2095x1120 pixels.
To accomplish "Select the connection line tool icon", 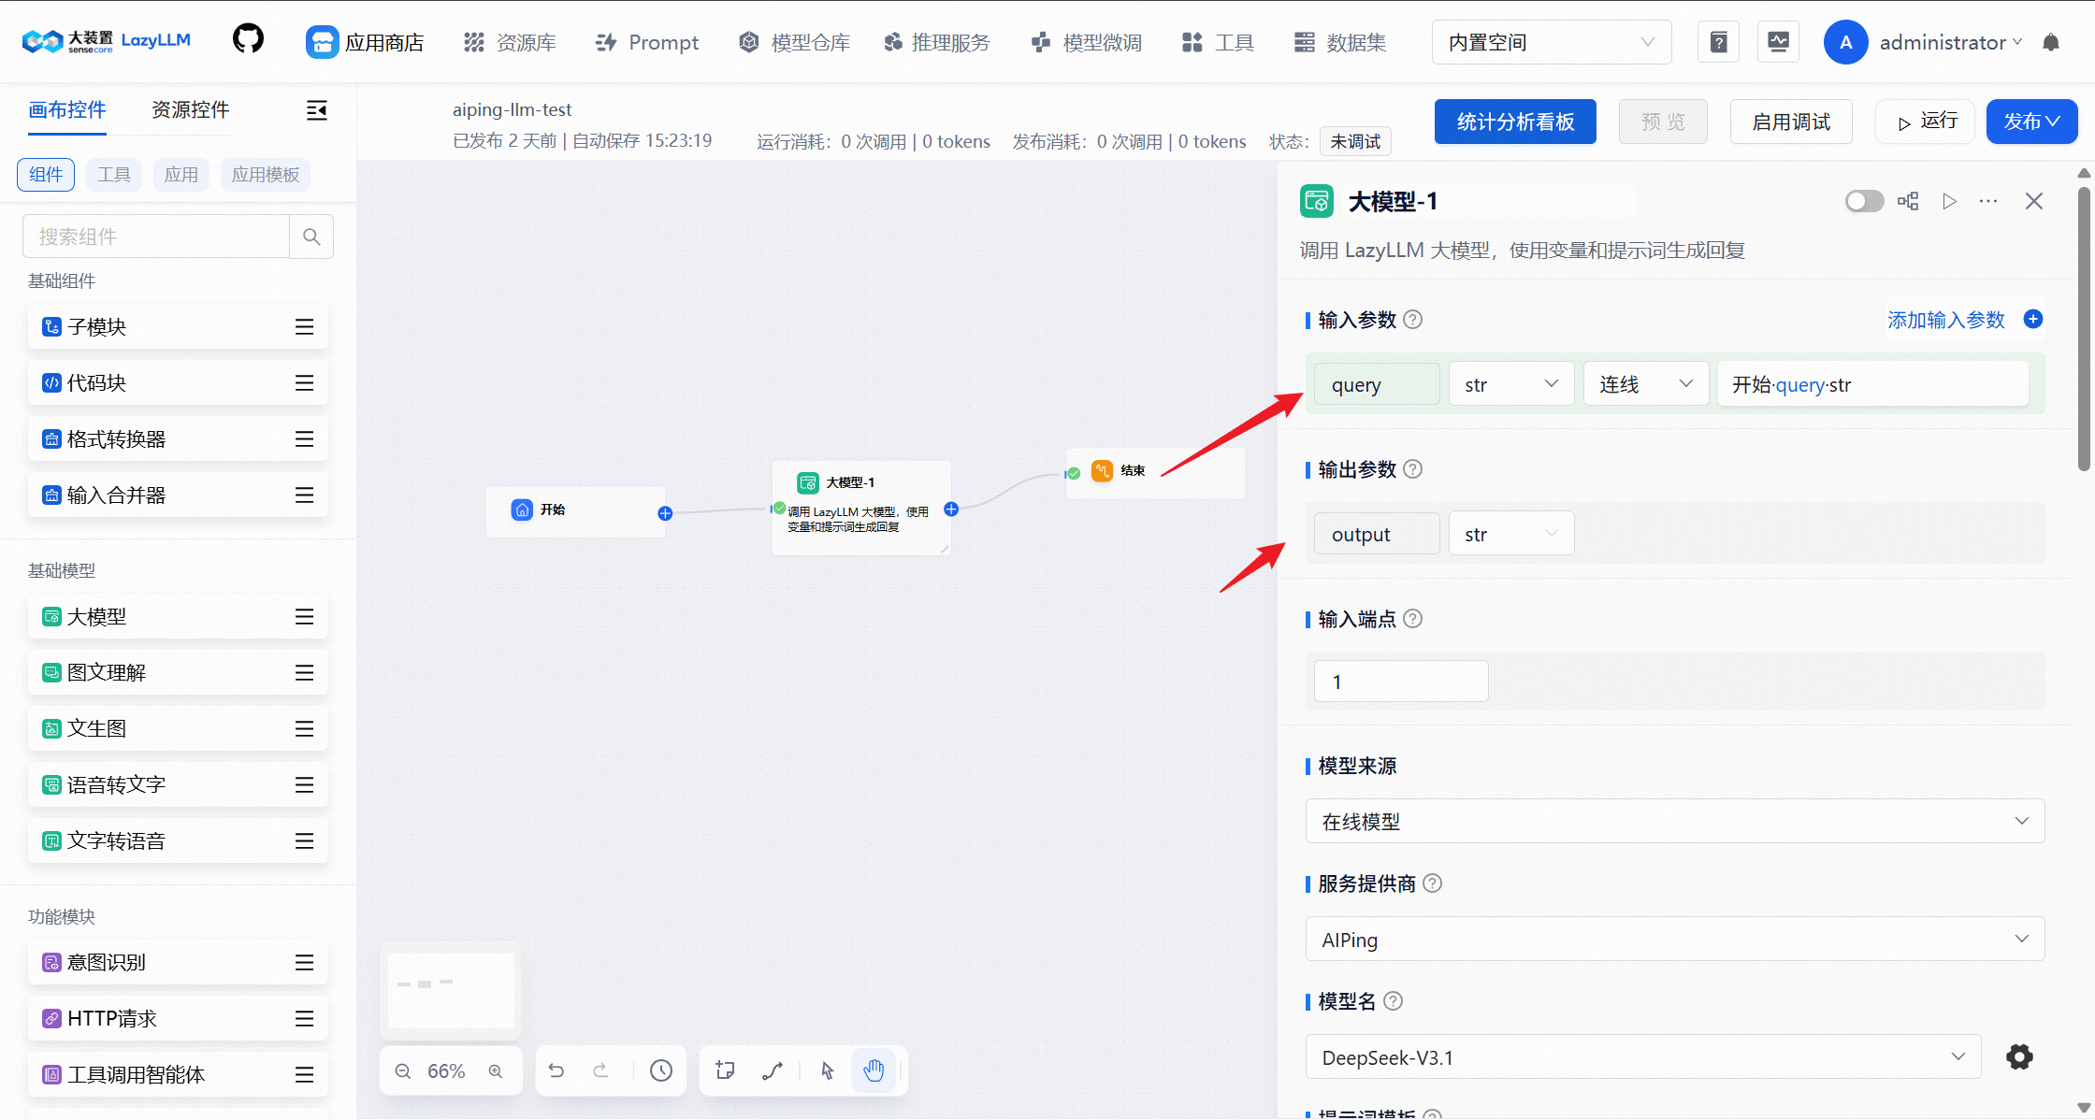I will 773,1070.
